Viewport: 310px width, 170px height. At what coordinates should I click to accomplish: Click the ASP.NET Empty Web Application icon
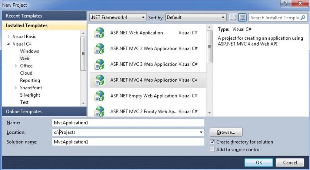[x=99, y=96]
